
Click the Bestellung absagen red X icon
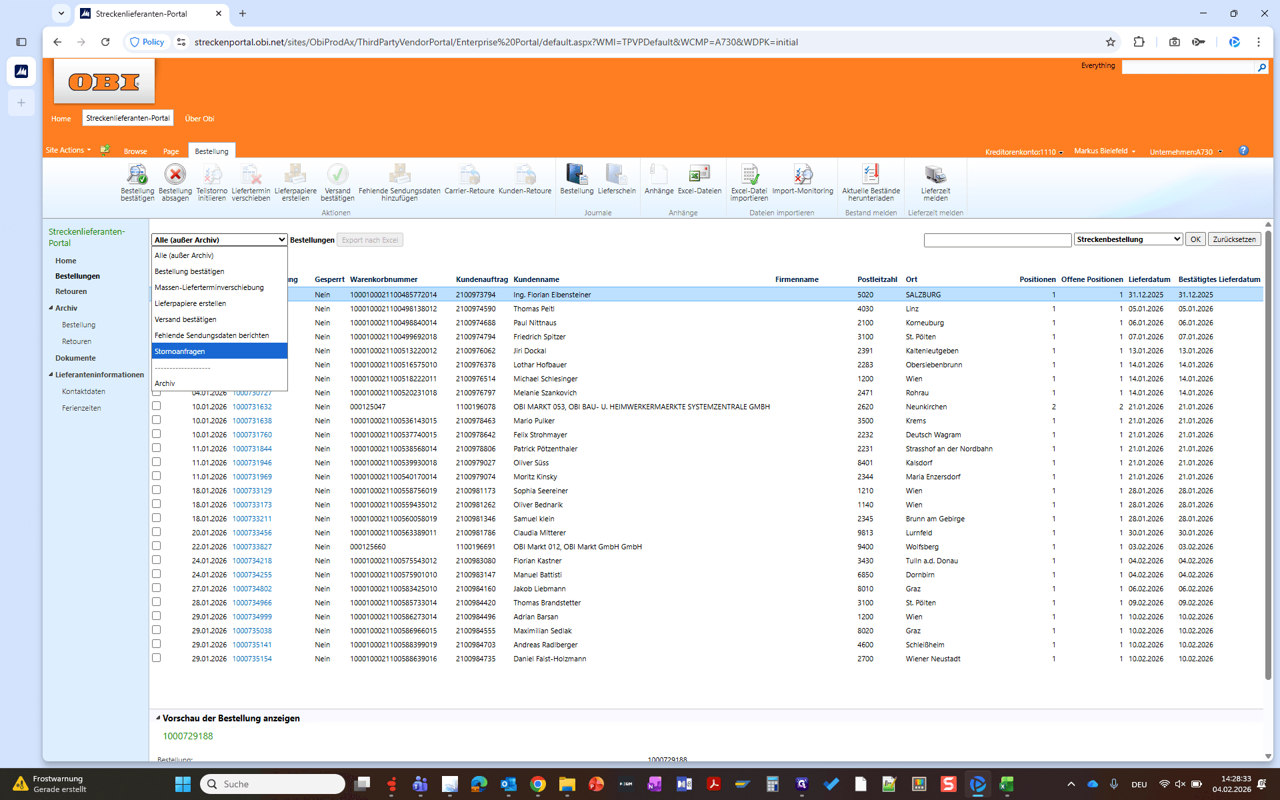point(175,175)
